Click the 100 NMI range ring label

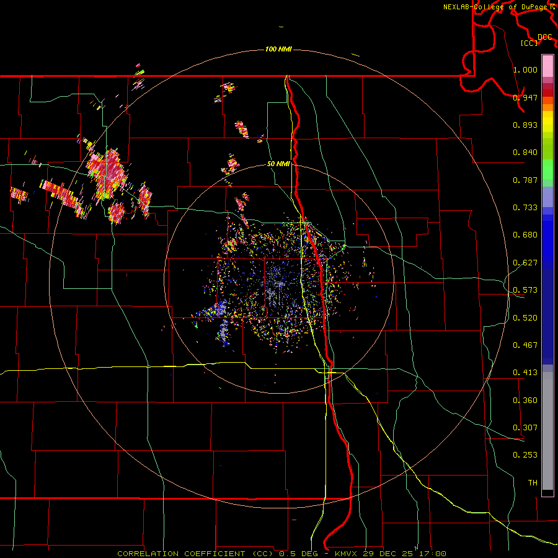(x=278, y=49)
